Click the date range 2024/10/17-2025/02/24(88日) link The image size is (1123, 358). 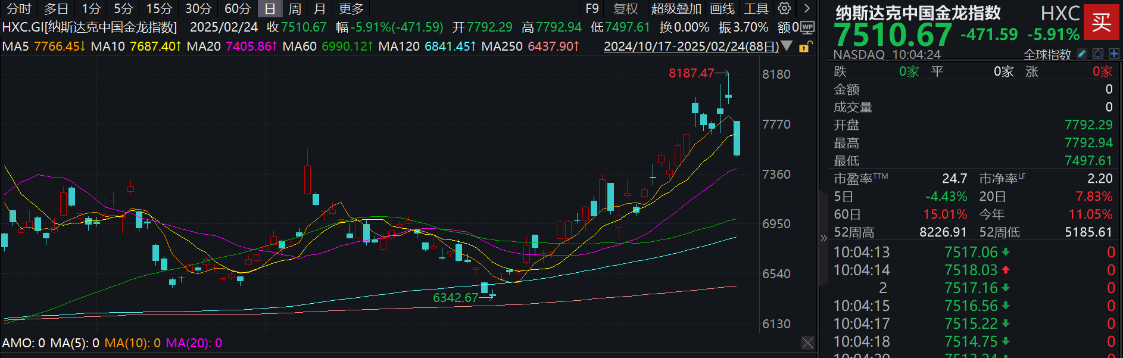tap(691, 46)
